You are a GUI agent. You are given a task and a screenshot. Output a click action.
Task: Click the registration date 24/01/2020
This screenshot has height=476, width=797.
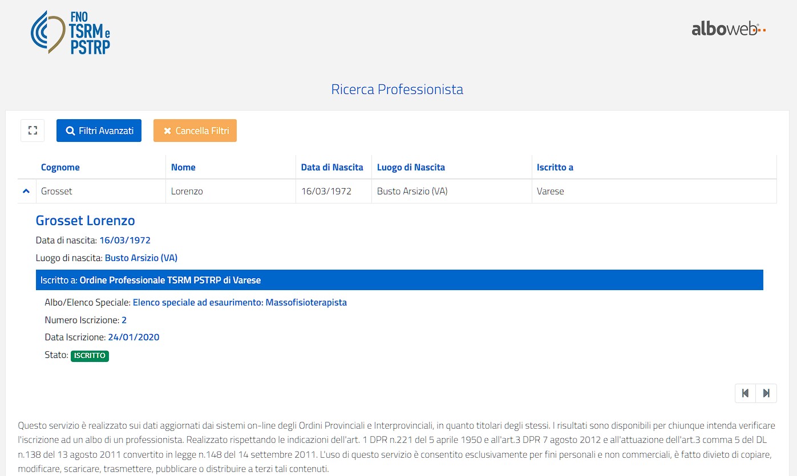pos(133,337)
